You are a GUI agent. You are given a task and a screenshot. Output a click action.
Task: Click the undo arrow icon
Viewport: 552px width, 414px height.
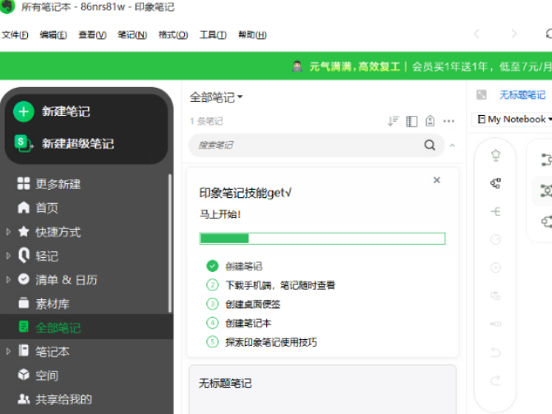[495, 352]
